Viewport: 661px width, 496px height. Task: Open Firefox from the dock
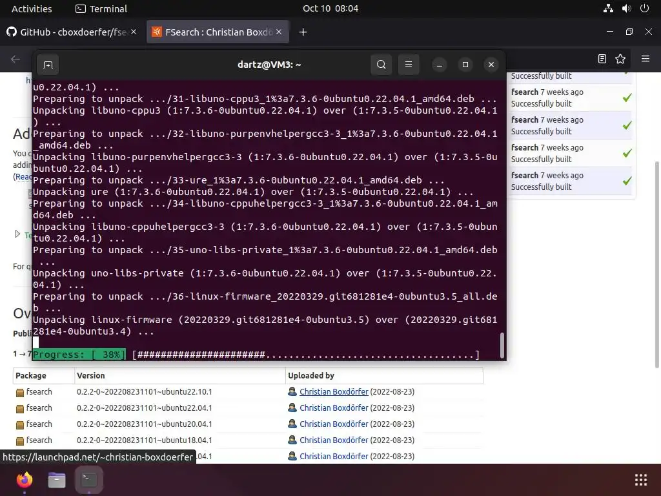(25, 480)
